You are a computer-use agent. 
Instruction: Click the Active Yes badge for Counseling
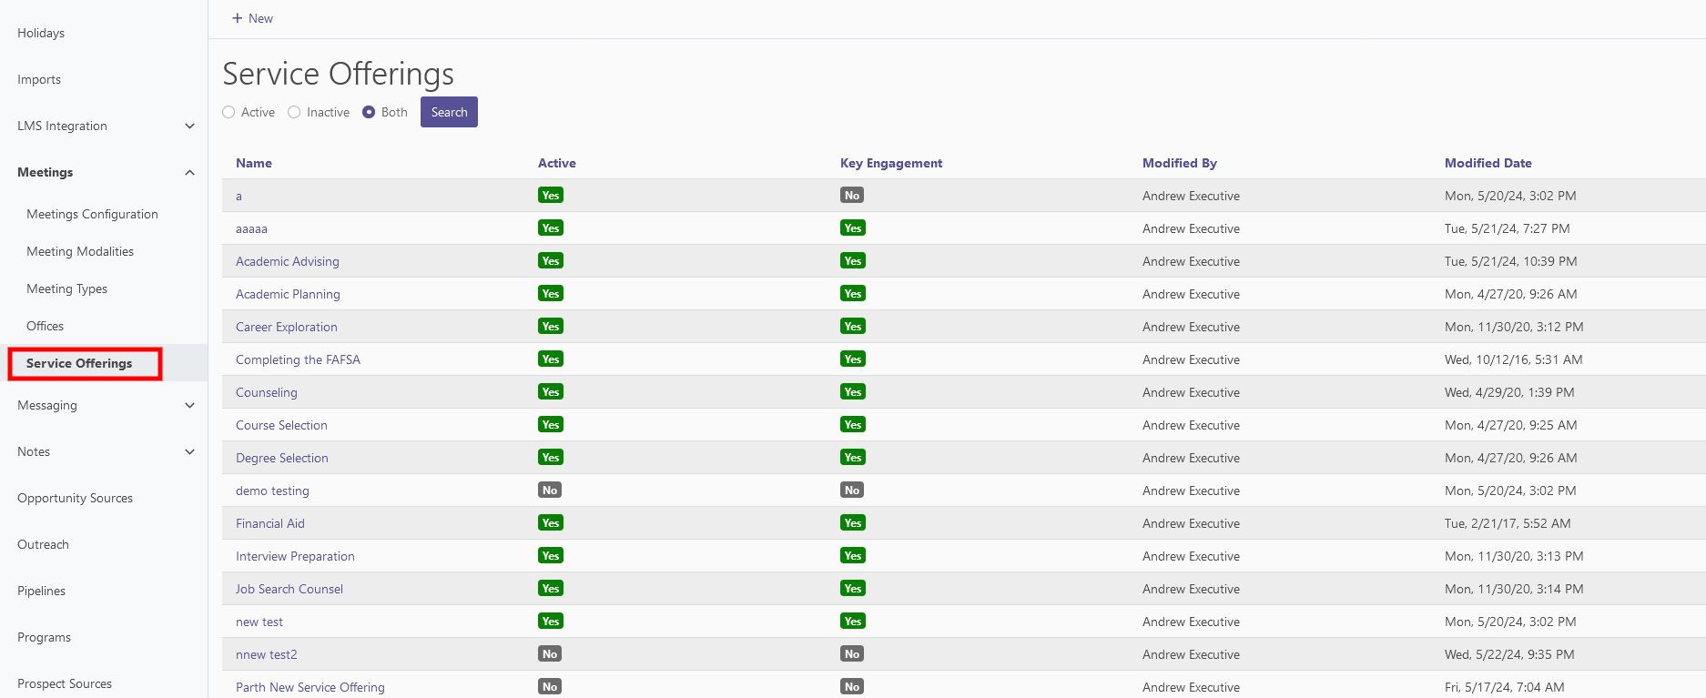(x=551, y=391)
